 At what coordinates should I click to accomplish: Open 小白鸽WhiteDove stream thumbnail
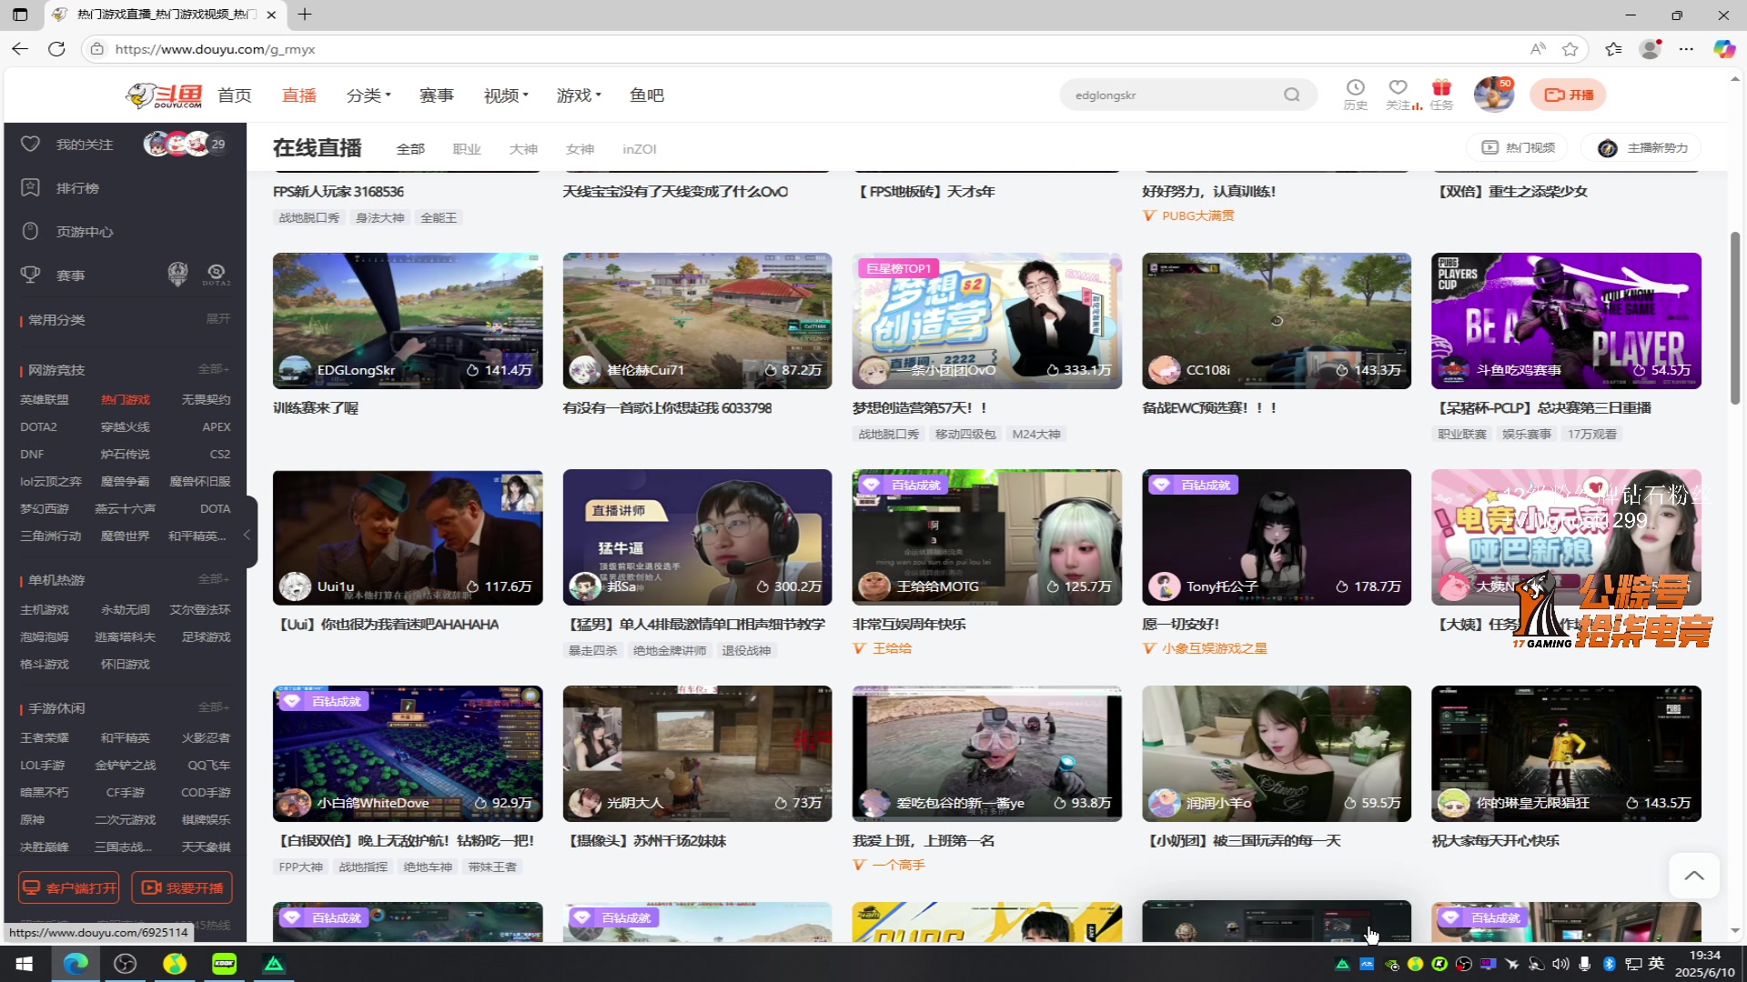point(408,754)
